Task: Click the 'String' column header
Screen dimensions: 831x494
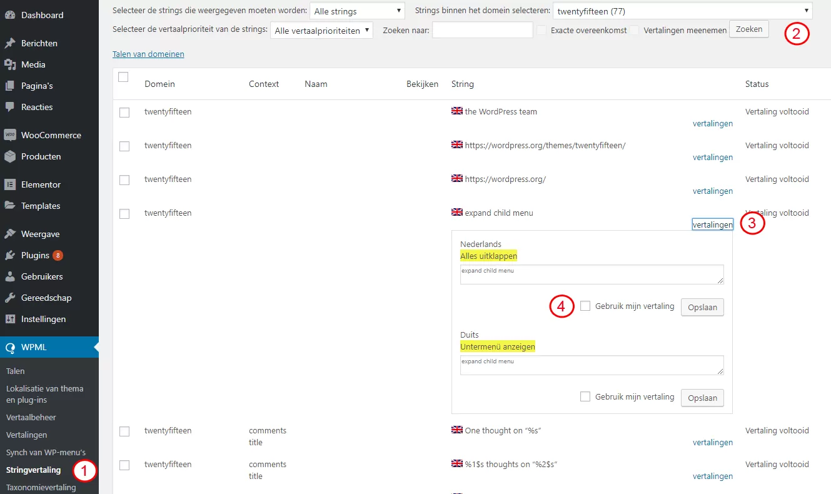Action: coord(463,84)
